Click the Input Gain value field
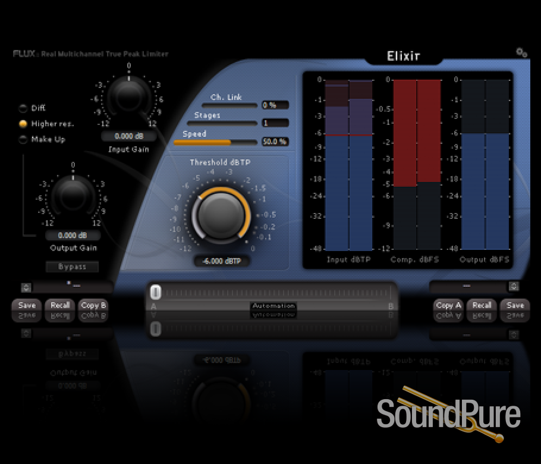Screen dimensions: 541x464 tap(128, 136)
